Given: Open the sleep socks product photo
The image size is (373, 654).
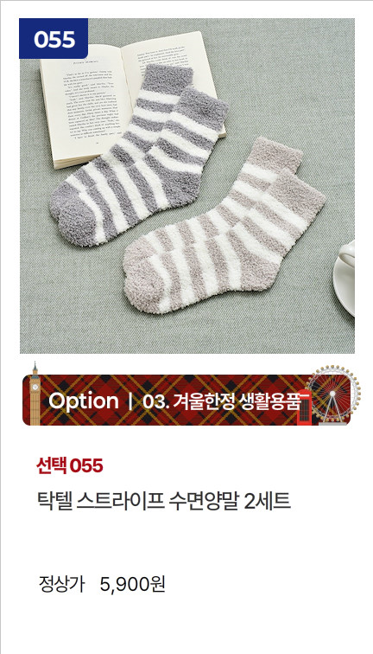Looking at the screenshot, I should click(x=187, y=186).
